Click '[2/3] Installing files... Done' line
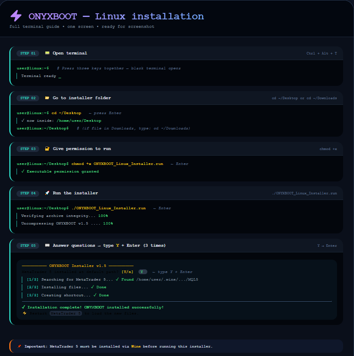 [66, 287]
